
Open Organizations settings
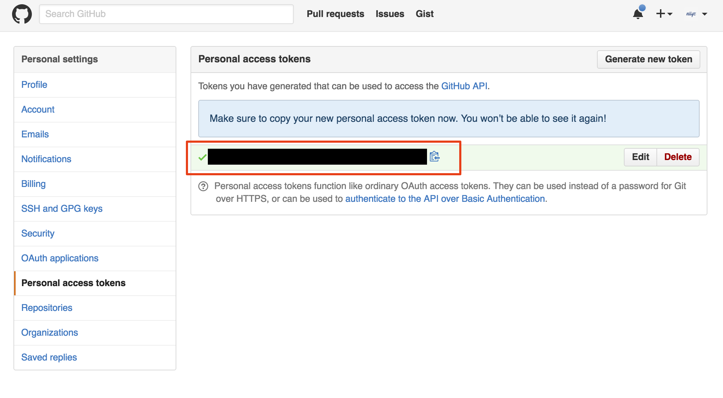coord(95,333)
